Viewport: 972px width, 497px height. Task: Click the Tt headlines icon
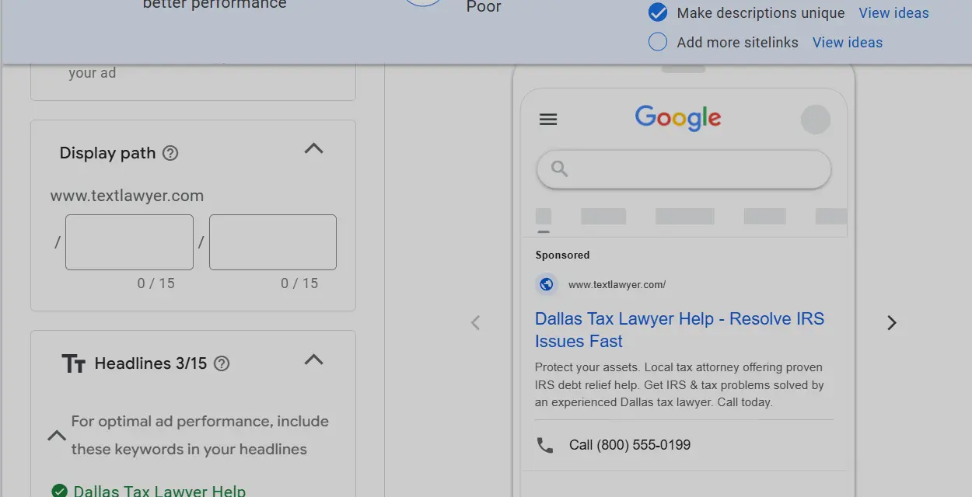click(74, 363)
